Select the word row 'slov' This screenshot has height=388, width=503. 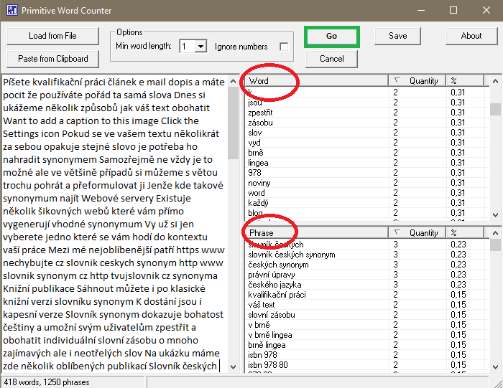[366, 133]
